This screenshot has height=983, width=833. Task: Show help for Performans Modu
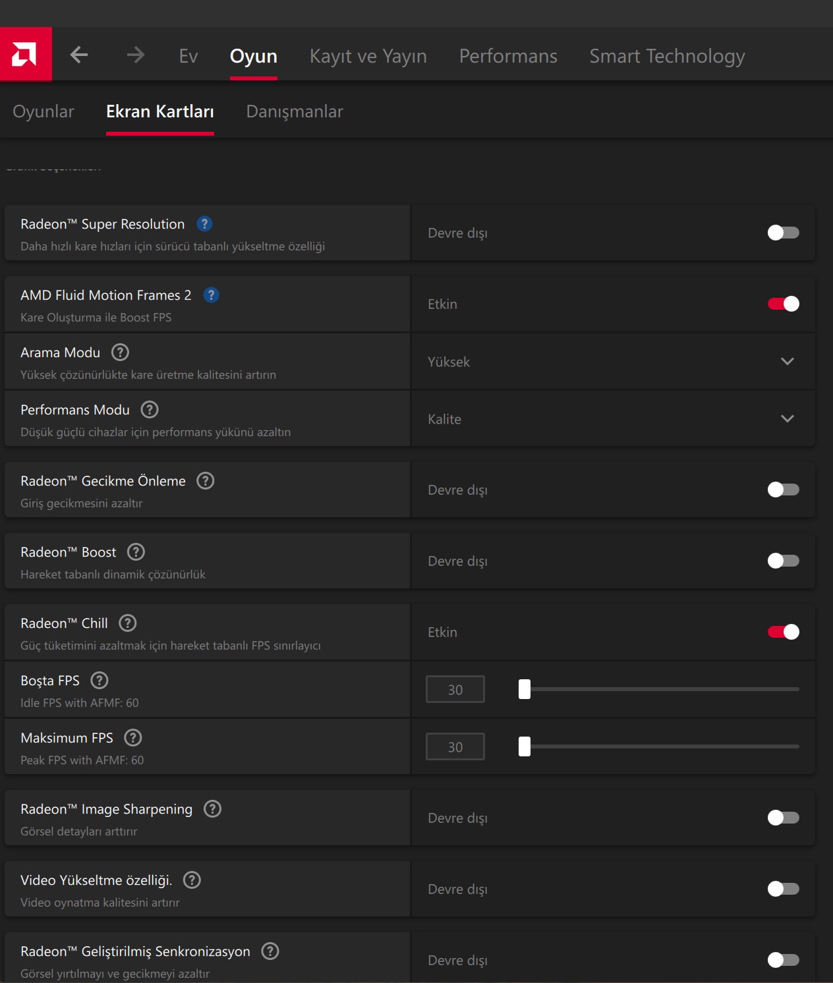pyautogui.click(x=150, y=410)
